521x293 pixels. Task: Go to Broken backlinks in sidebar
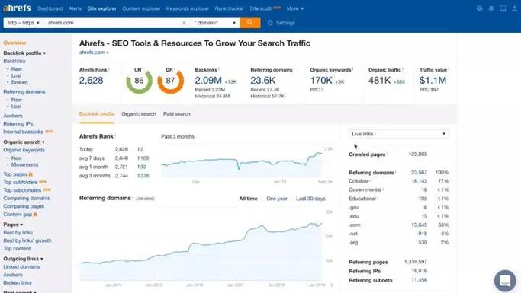coord(20,82)
